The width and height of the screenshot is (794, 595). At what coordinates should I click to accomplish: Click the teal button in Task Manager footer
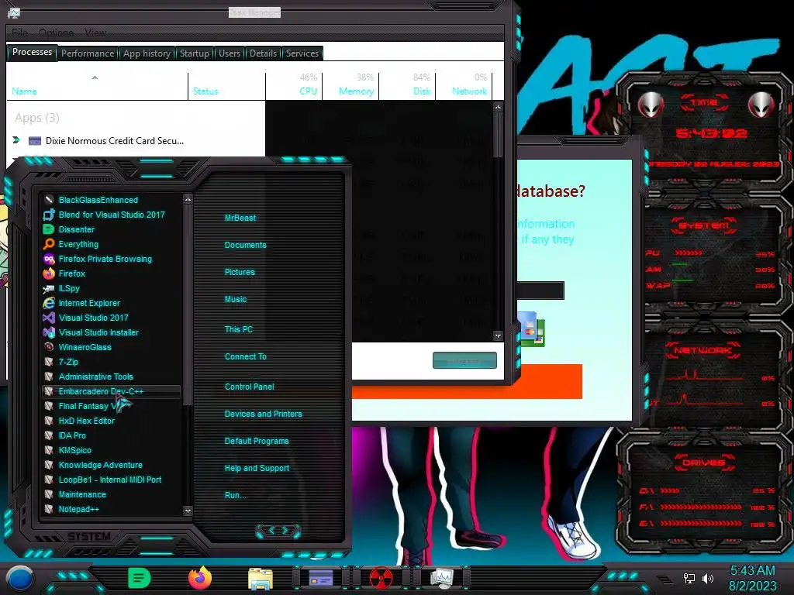coord(464,360)
